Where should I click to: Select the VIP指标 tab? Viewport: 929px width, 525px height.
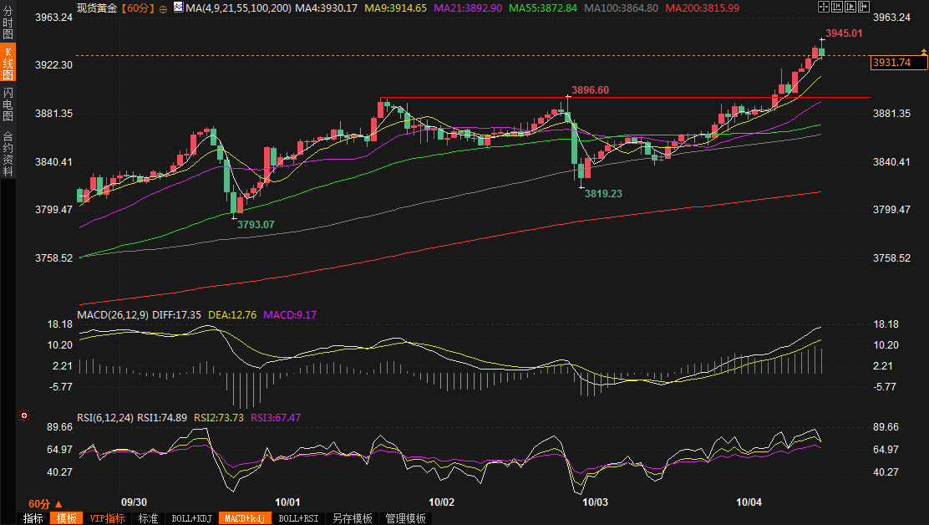108,518
